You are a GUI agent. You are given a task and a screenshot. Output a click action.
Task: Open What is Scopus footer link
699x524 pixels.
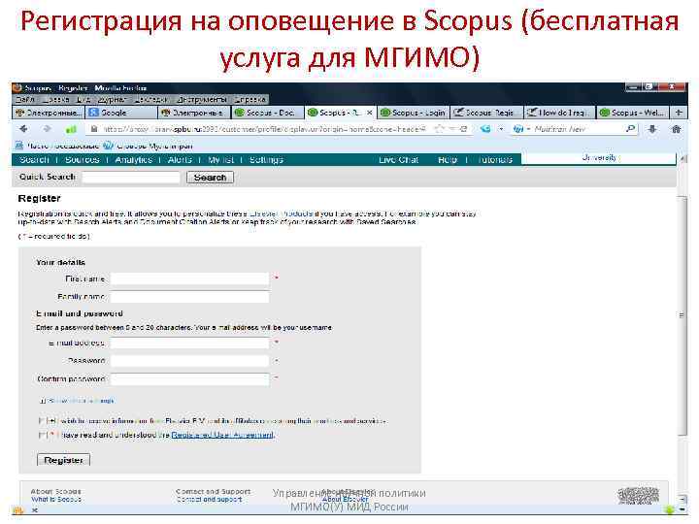(x=56, y=500)
